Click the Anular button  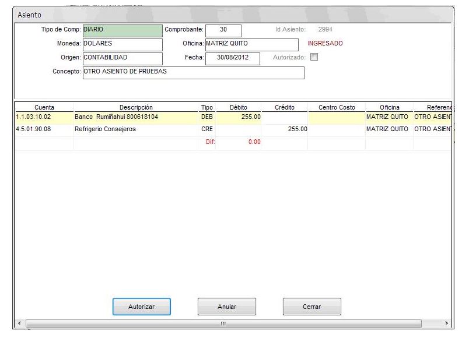(226, 307)
